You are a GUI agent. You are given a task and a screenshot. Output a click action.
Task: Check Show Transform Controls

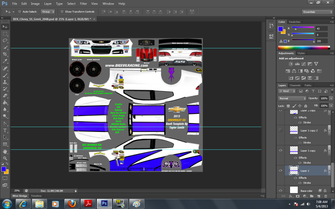[62, 12]
